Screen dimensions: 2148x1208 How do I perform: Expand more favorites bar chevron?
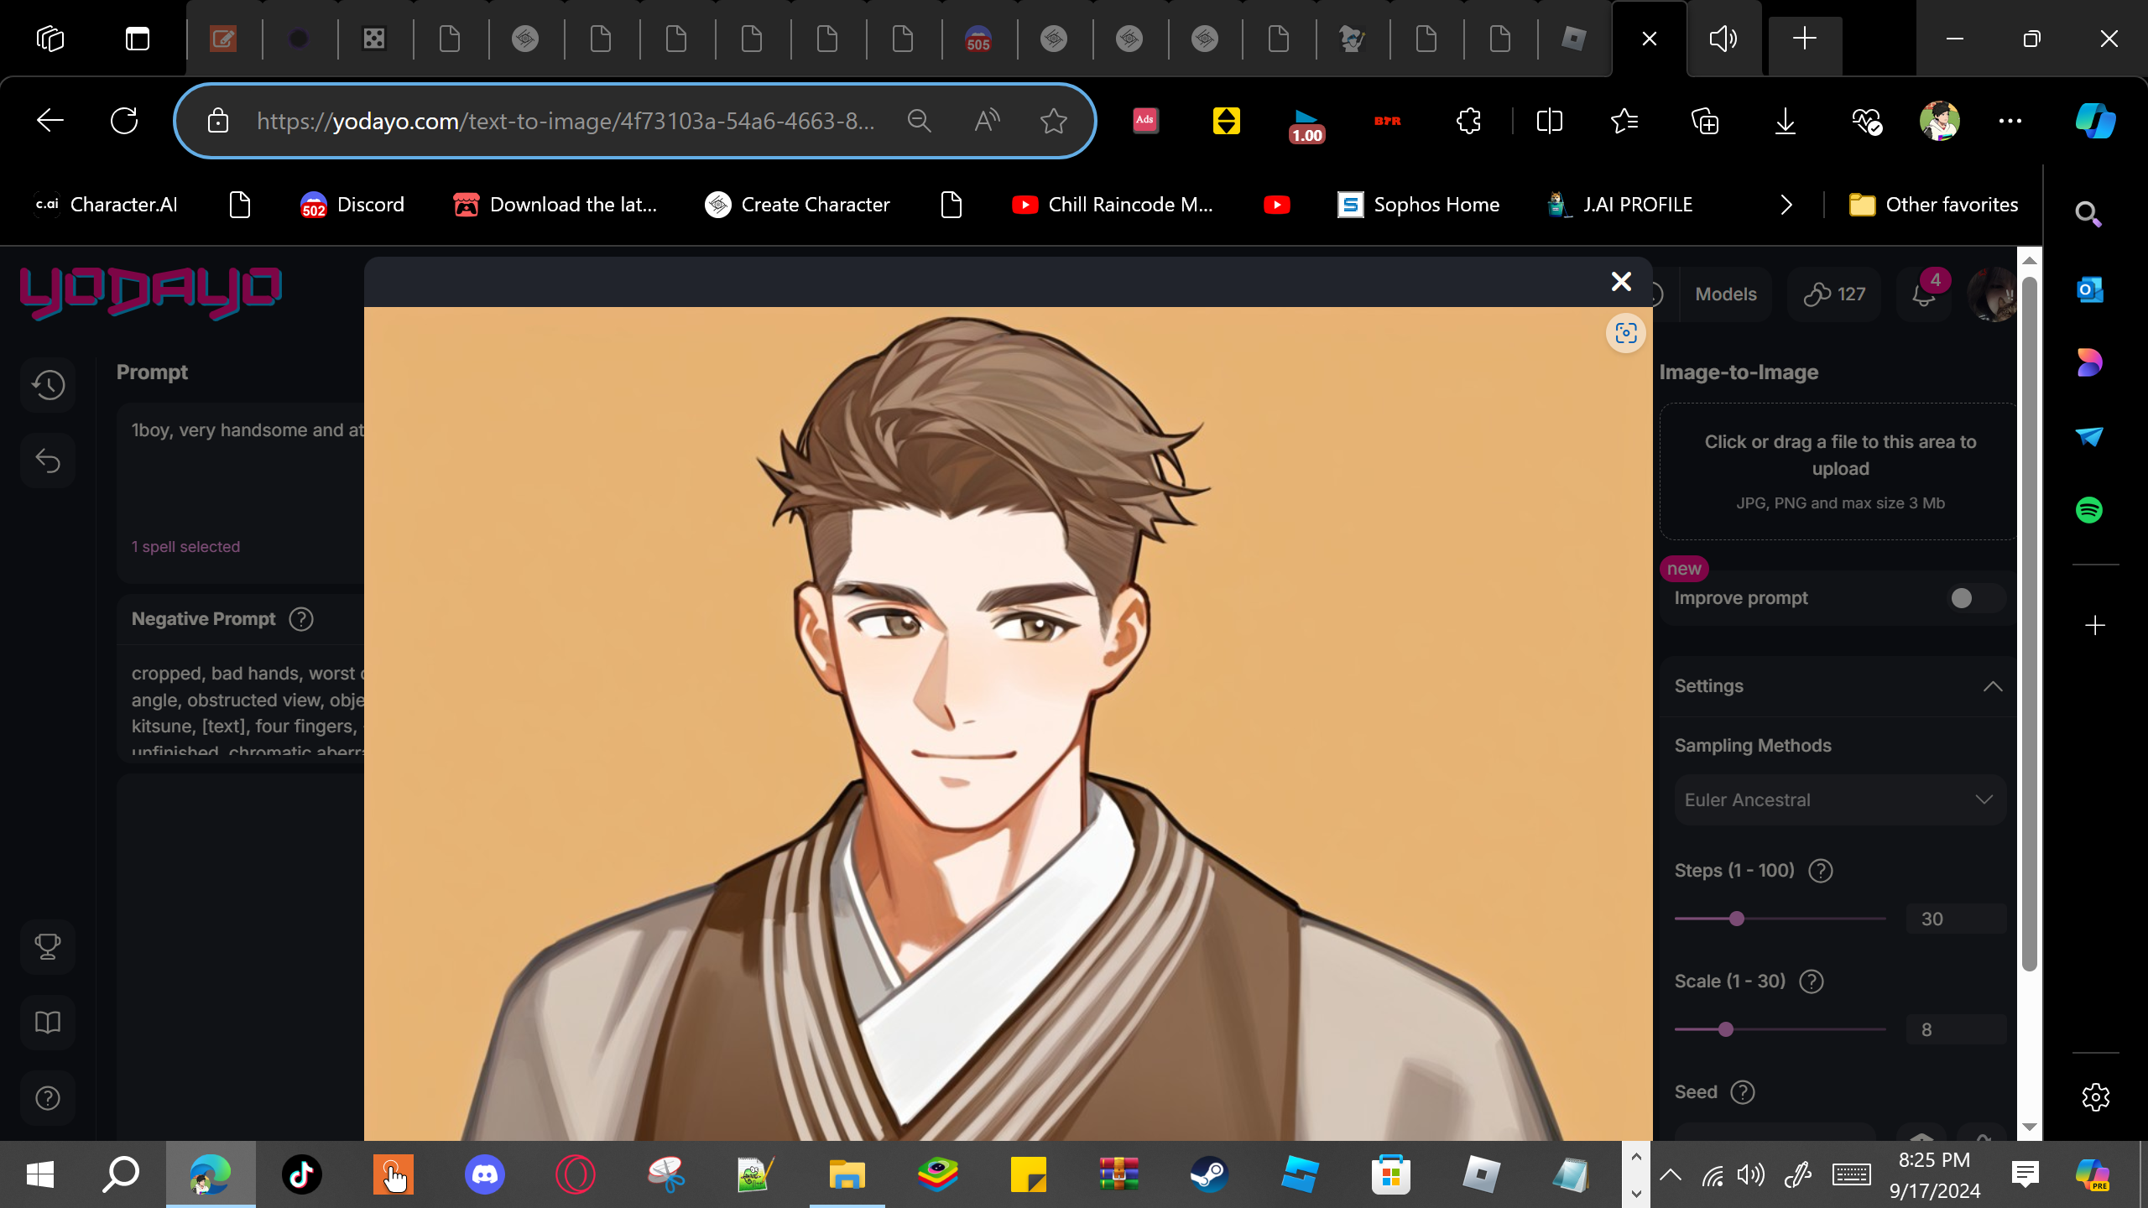click(x=1786, y=205)
